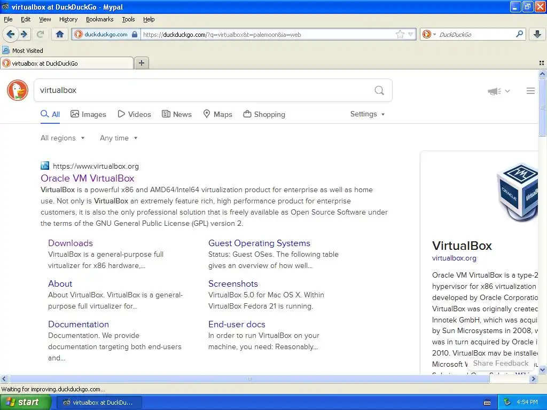The width and height of the screenshot is (547, 410).
Task: Open the About sitelink
Action: point(60,283)
